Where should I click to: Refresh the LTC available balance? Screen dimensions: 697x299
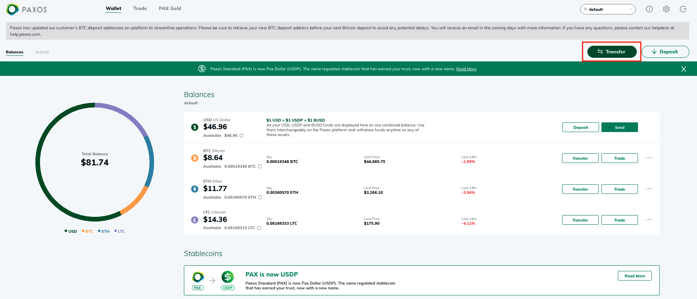click(259, 228)
